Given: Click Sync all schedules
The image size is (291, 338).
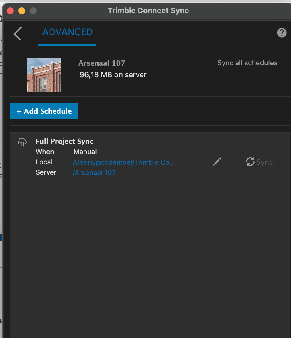Looking at the screenshot, I should point(247,63).
